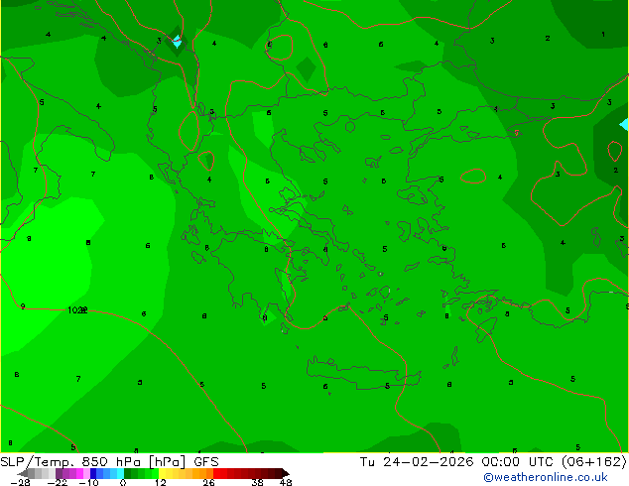
Task: Pick the dark purple swatch above -22
Action: pos(59,473)
